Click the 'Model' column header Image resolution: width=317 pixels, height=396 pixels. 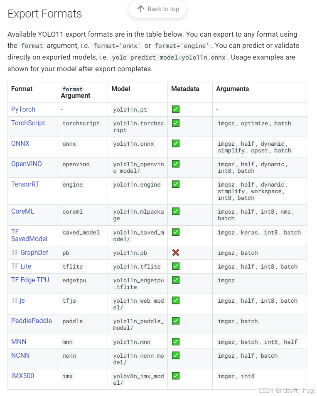[121, 89]
